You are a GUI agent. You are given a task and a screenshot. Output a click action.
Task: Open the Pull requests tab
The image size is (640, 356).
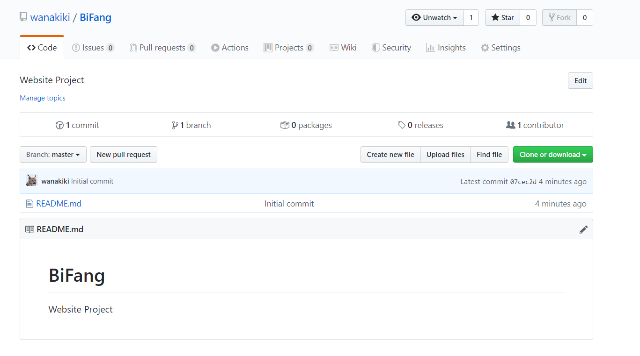point(162,48)
